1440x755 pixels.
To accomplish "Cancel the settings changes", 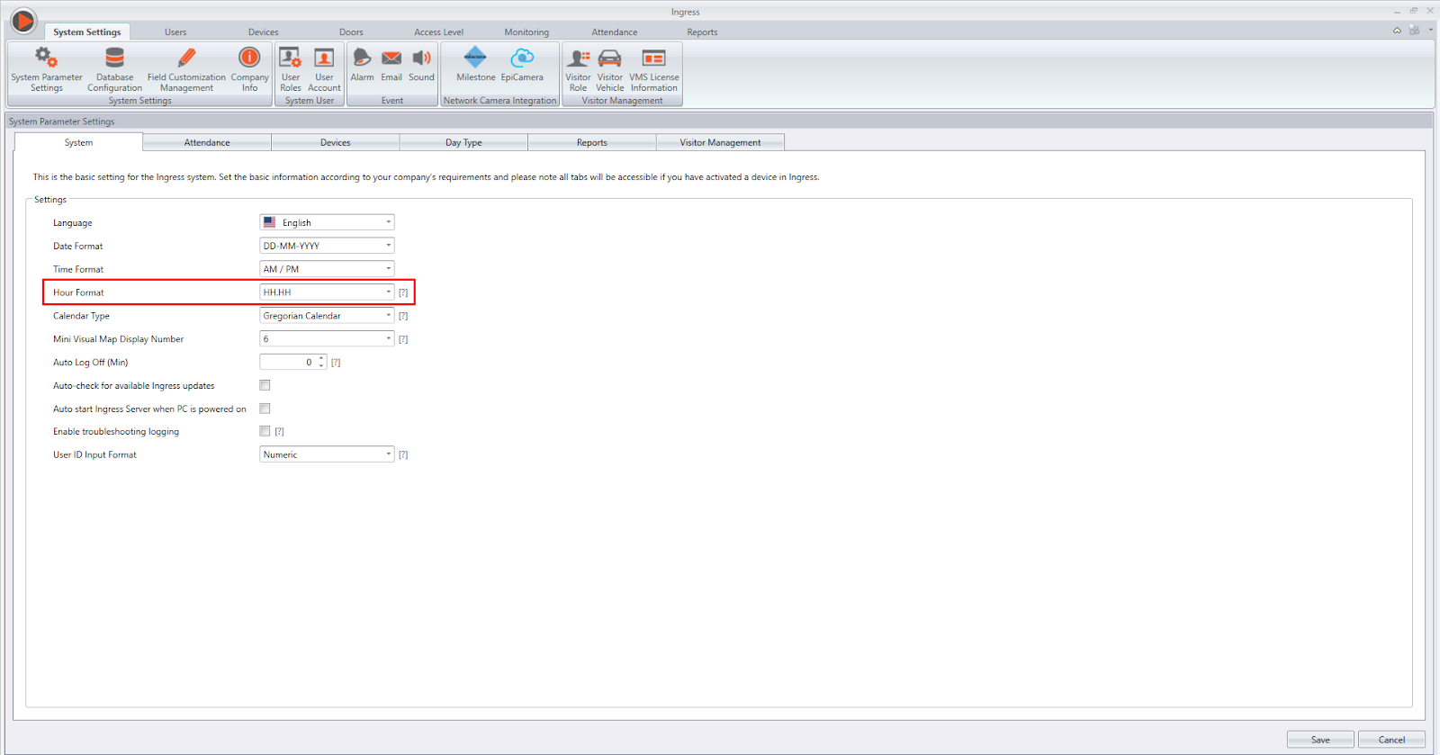I will (x=1391, y=740).
